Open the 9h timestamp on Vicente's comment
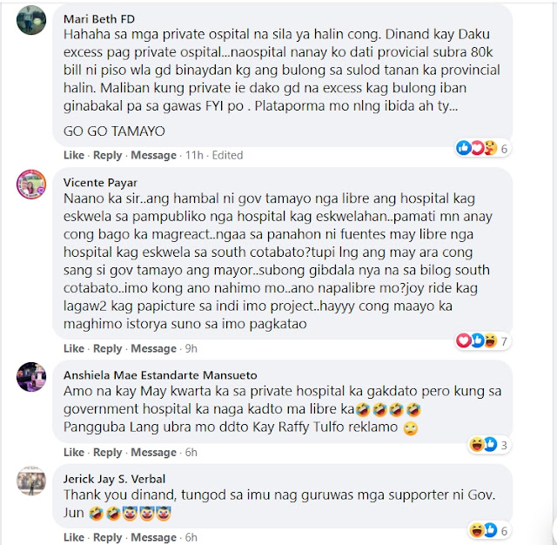The width and height of the screenshot is (557, 545). point(191,348)
